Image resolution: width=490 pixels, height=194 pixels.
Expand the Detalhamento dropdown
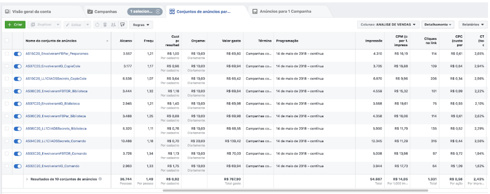pos(438,24)
